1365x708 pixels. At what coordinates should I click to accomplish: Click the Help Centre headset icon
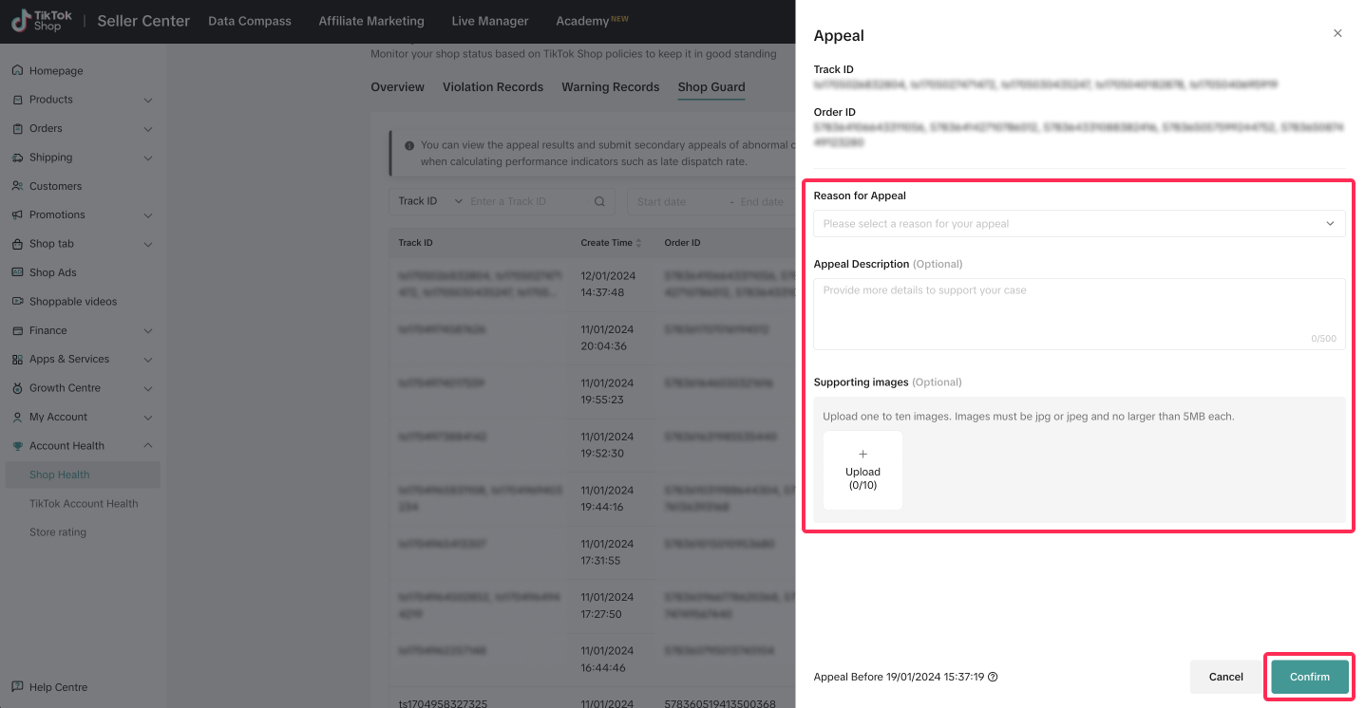17,687
